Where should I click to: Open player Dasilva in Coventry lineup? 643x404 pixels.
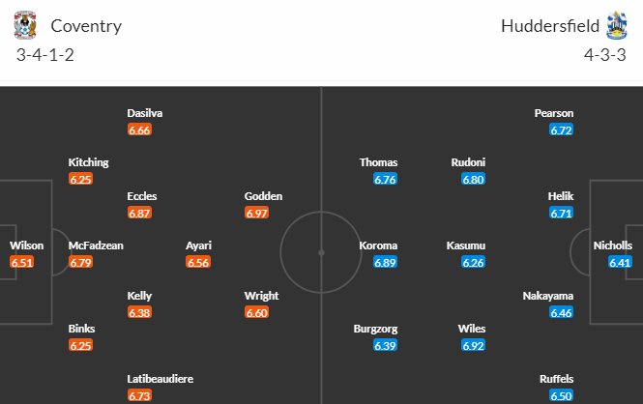click(x=145, y=113)
